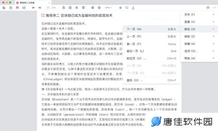Choose 查找 (D) ... in the submenu
Image resolution: width=218 pixels, height=131 pixels.
(152, 80)
